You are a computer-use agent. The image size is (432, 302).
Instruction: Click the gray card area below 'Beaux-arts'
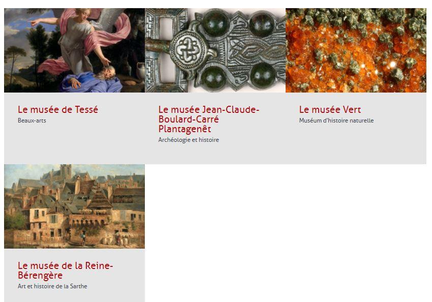tap(74, 144)
